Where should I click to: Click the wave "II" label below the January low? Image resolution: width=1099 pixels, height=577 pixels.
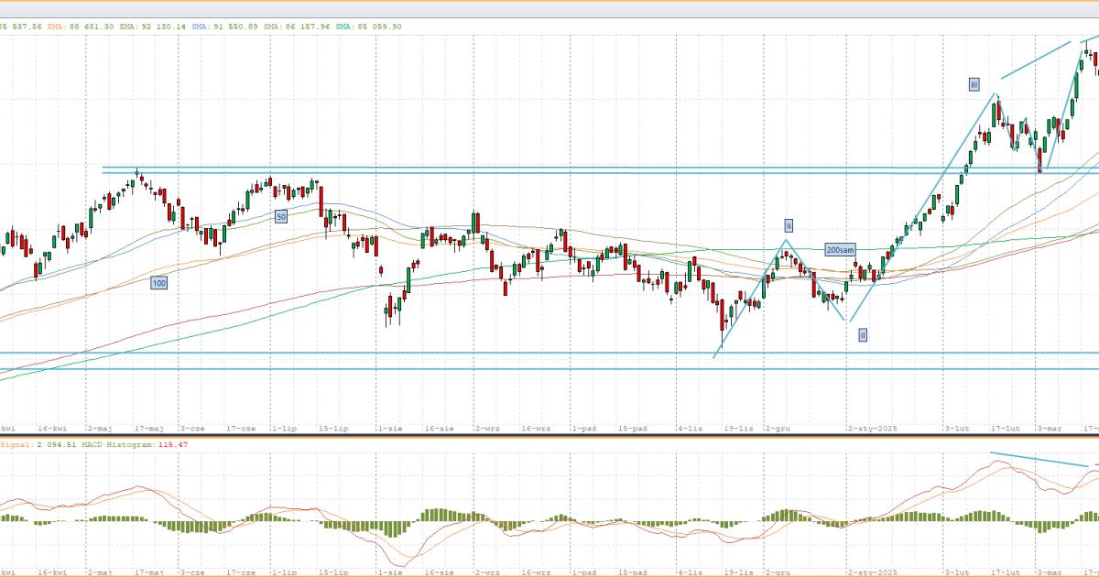coord(863,335)
